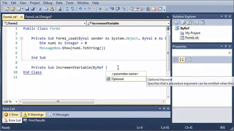Toggle the 1 Error filter button
Viewport: 234px width, 131px height.
pyautogui.click(x=12, y=115)
